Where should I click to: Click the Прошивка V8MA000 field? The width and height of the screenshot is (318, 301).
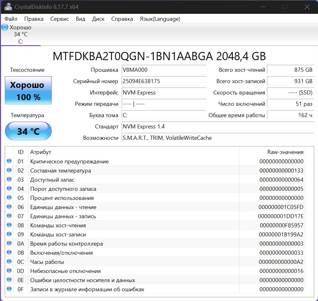(164, 70)
